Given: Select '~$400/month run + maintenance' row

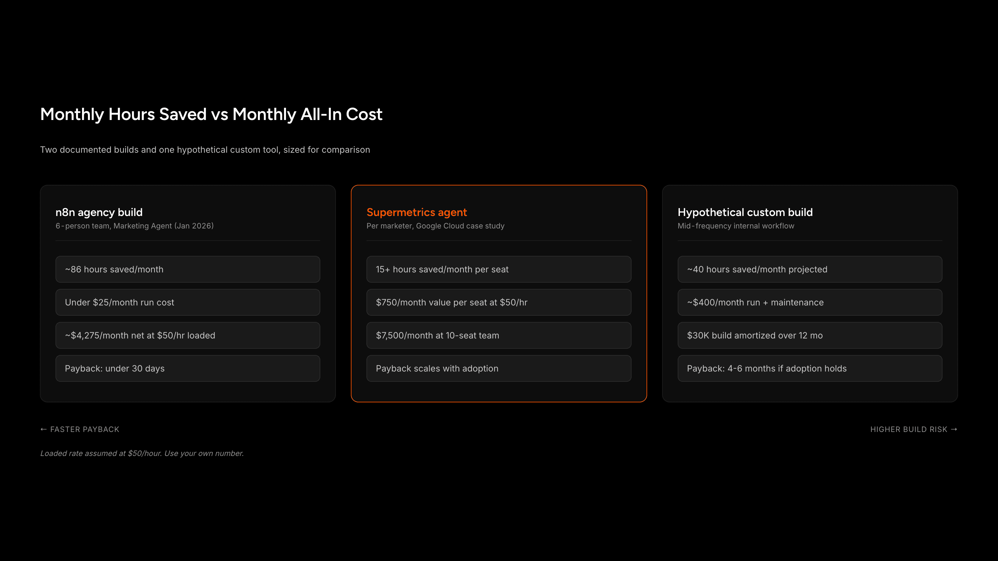Looking at the screenshot, I should [x=810, y=302].
